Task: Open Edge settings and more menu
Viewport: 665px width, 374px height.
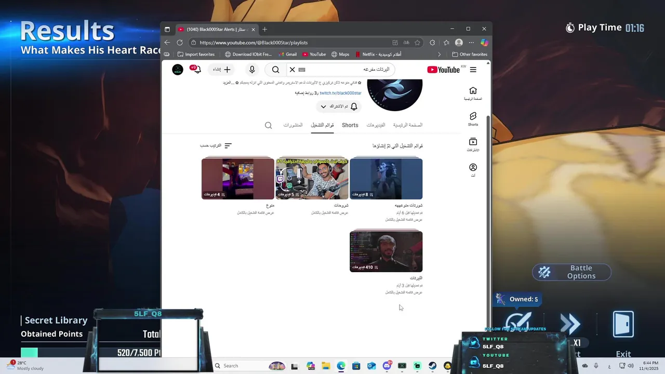Action: coord(471,43)
